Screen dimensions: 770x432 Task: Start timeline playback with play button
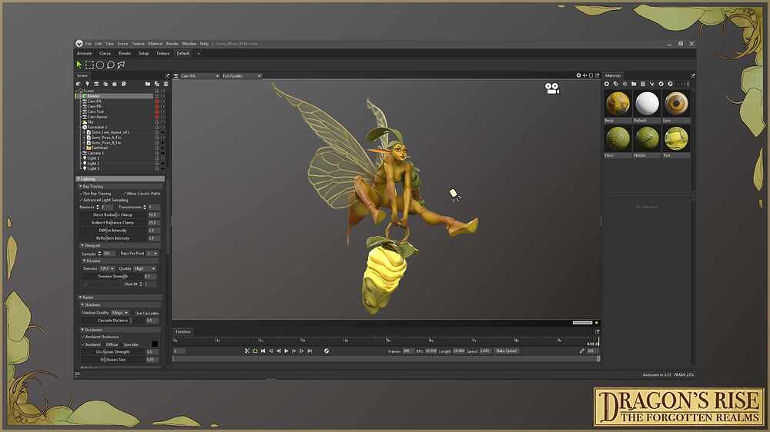point(286,351)
